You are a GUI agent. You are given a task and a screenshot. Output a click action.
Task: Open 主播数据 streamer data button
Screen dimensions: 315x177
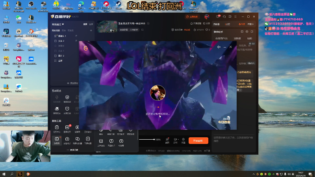(x=192, y=17)
